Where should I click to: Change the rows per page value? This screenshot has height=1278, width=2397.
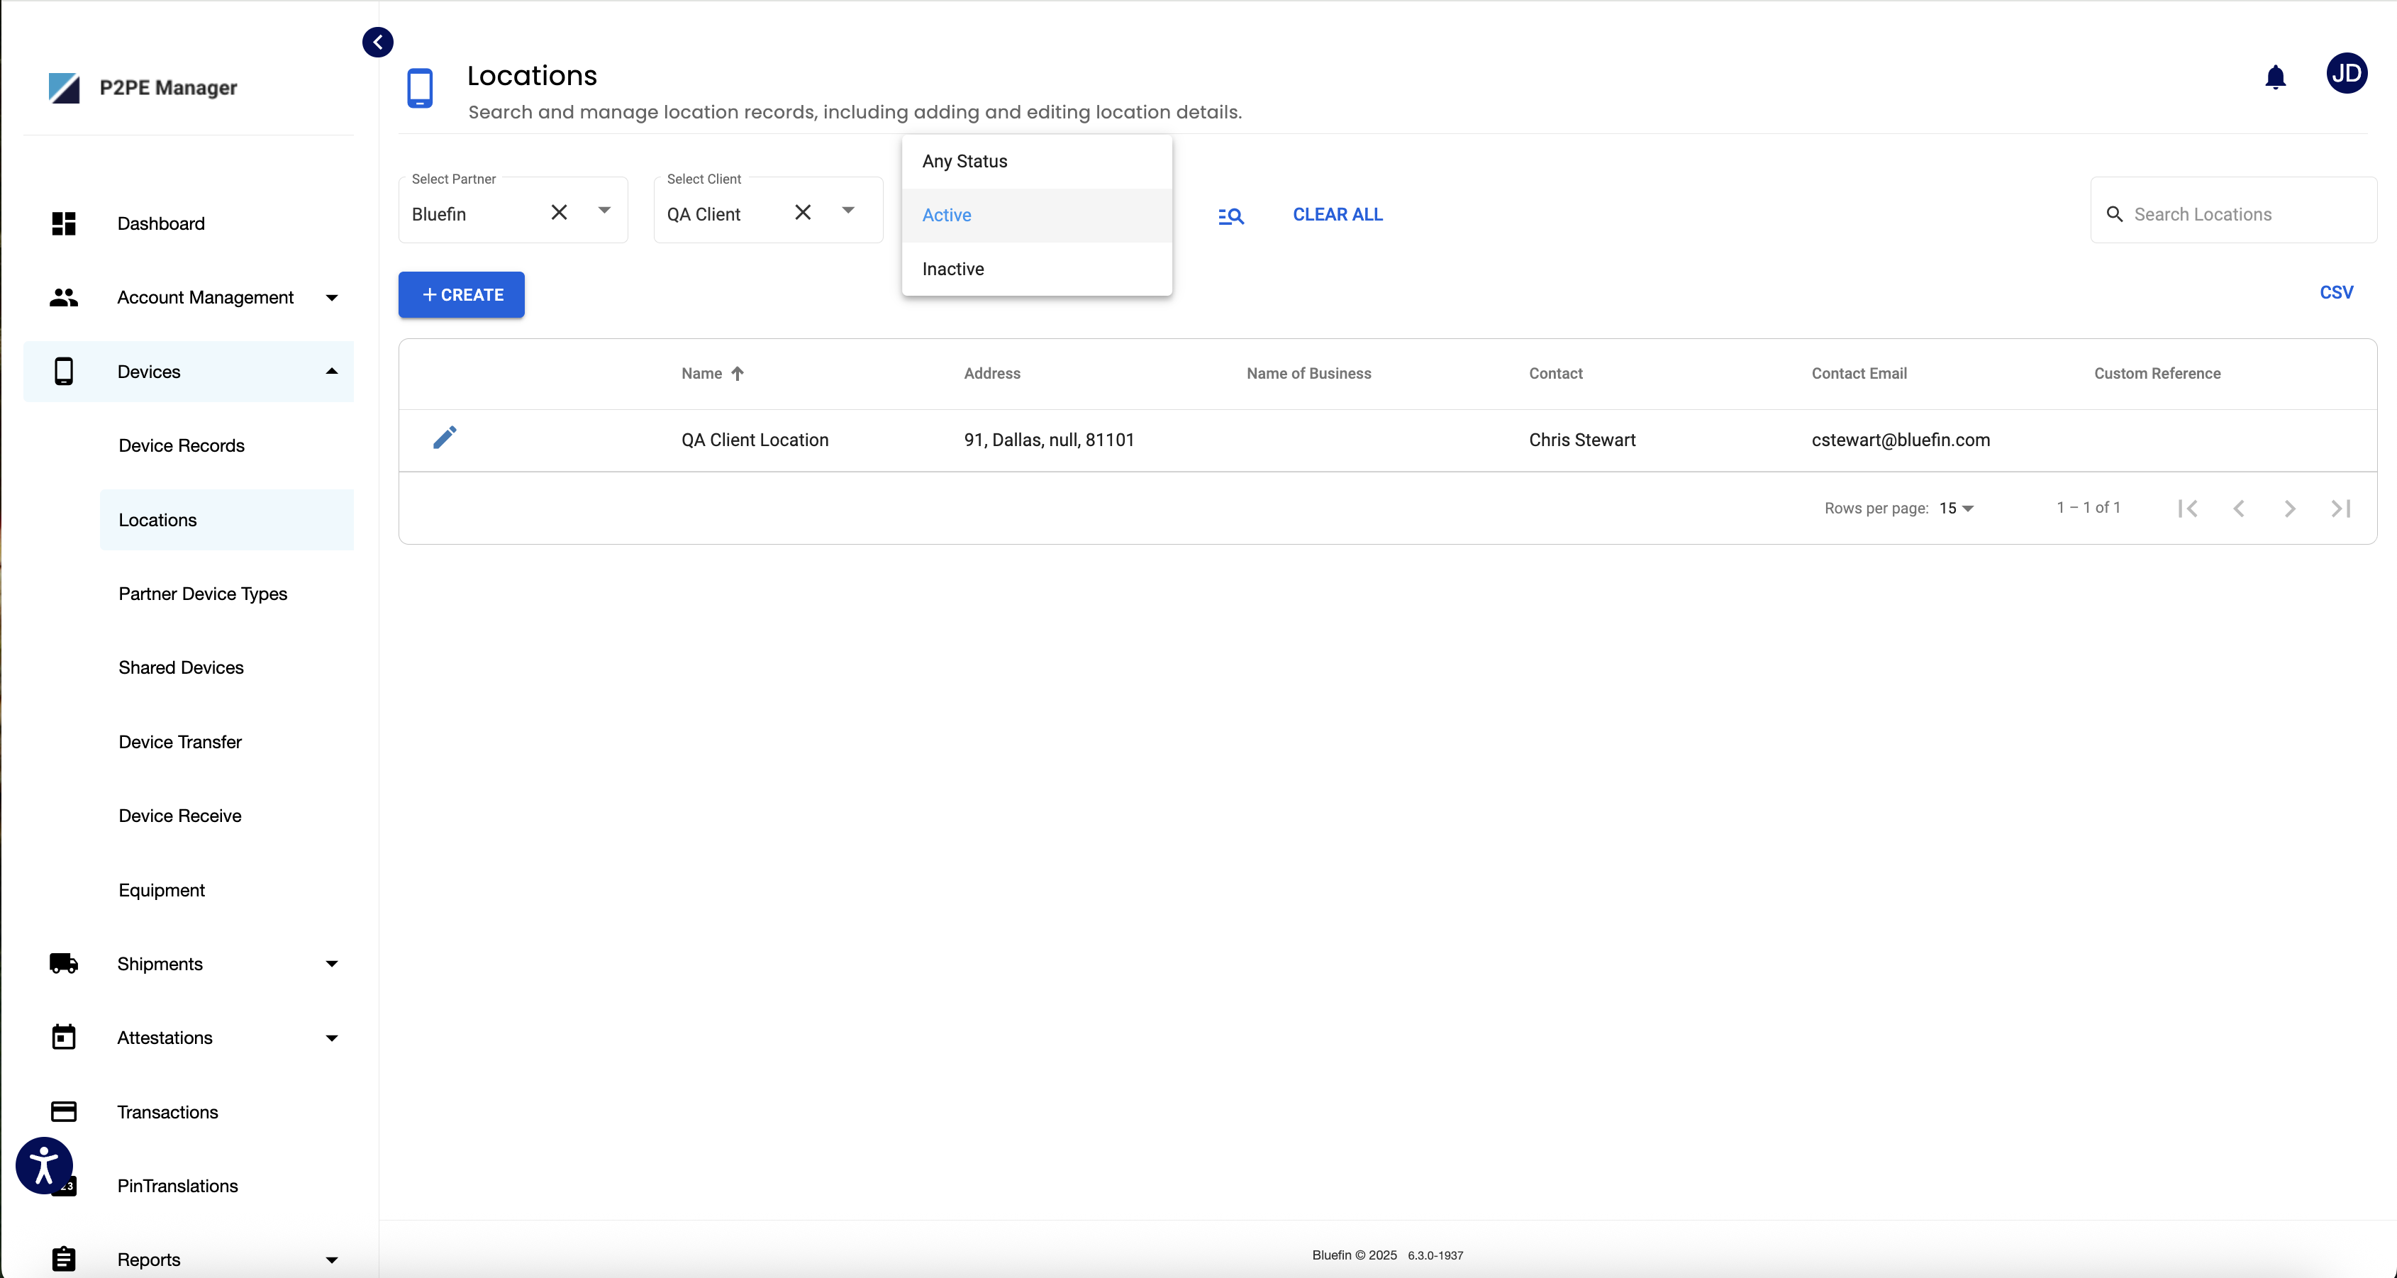point(1956,509)
